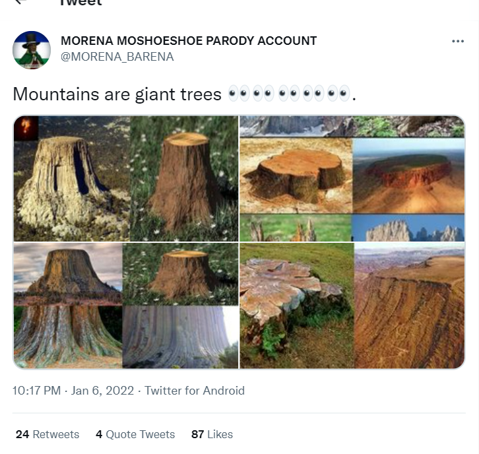Click the "Tweet" page heading

pyautogui.click(x=80, y=3)
